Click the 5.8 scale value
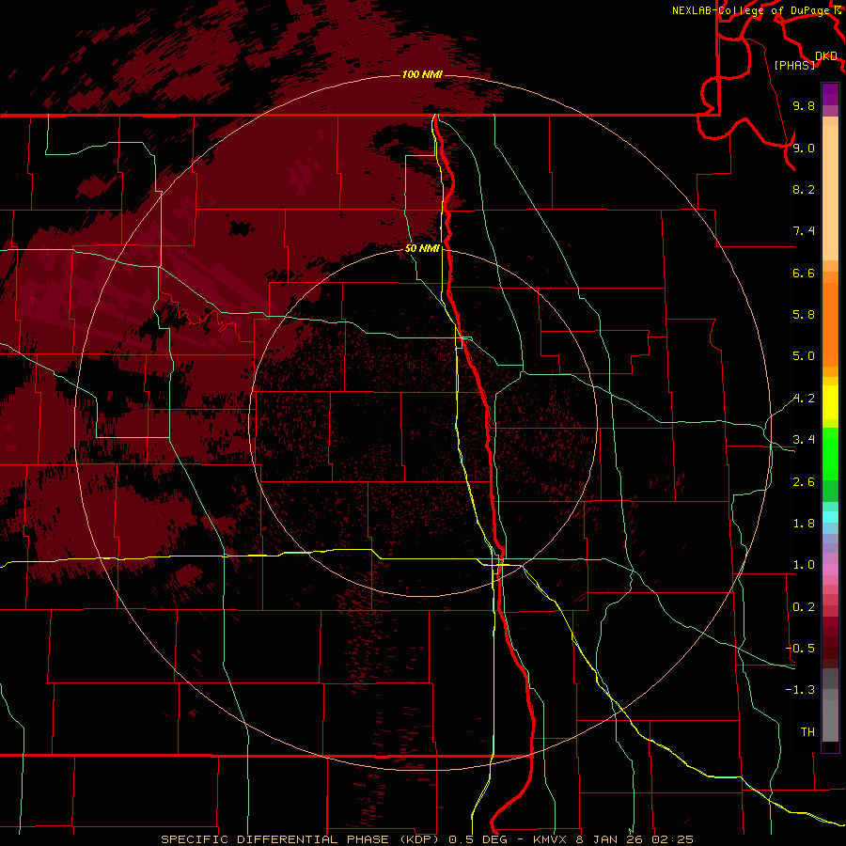 804,315
